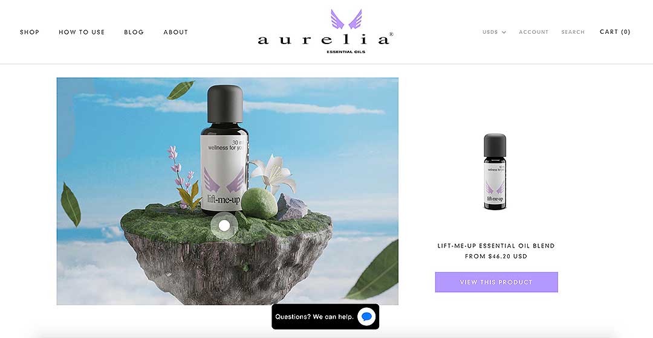Click the VIEW THIS PRODUCT button
This screenshot has height=338, width=653.
click(496, 282)
